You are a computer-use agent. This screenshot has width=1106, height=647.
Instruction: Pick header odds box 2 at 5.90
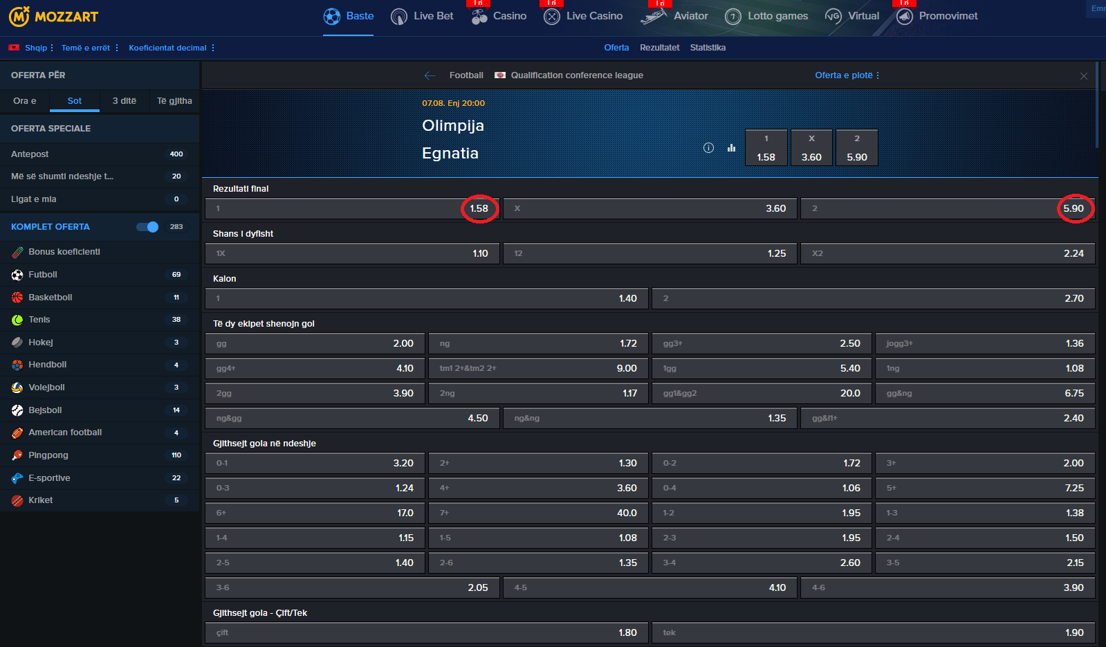[x=857, y=147]
